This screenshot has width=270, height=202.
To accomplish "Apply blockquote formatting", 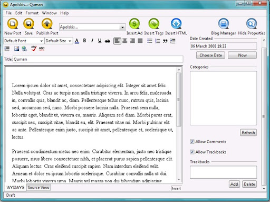I will pyautogui.click(x=165, y=41).
